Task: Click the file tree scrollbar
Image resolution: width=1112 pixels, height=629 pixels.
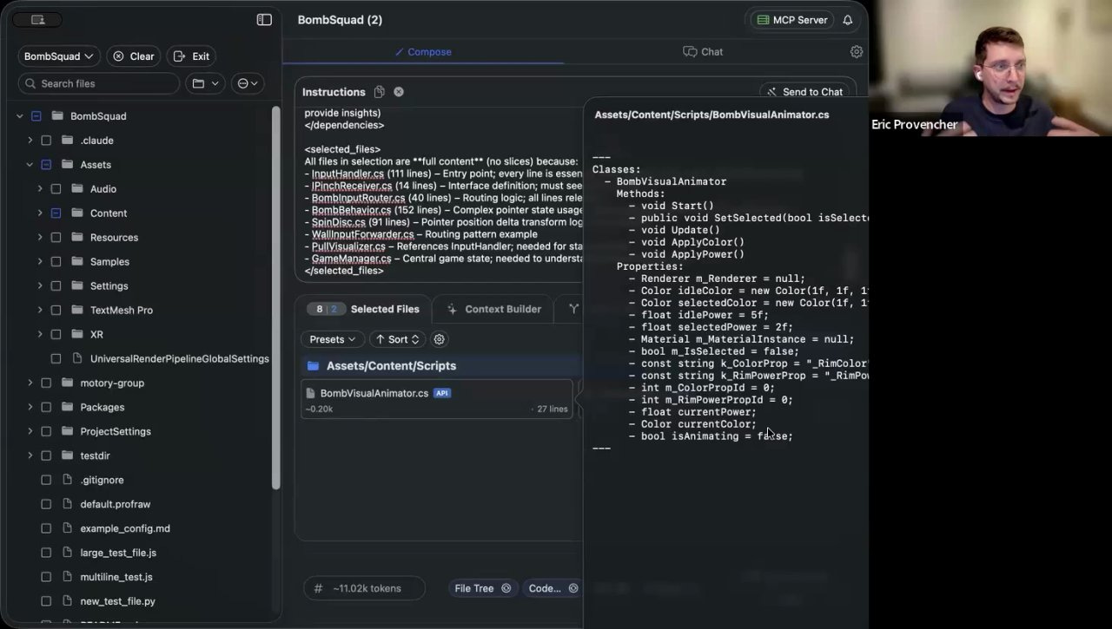Action: (x=276, y=298)
